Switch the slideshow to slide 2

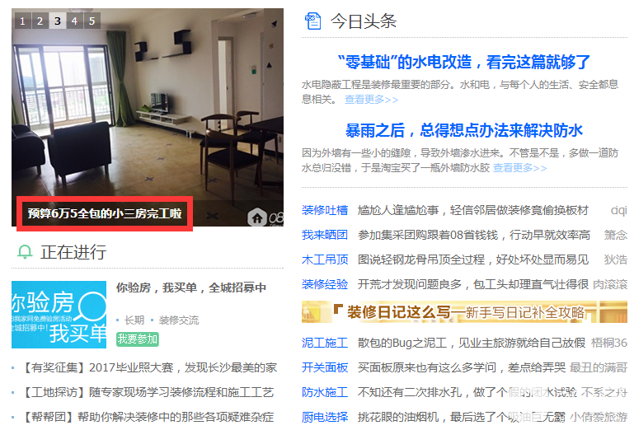click(x=40, y=21)
